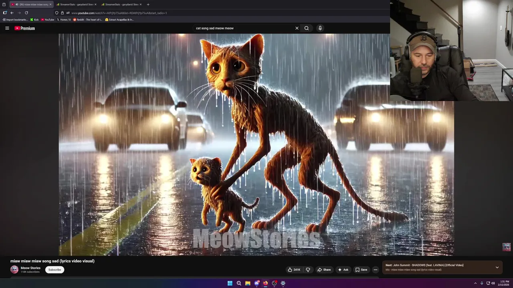Dislike the video with thumbs down
Viewport: 513px width, 288px height.
pos(308,270)
